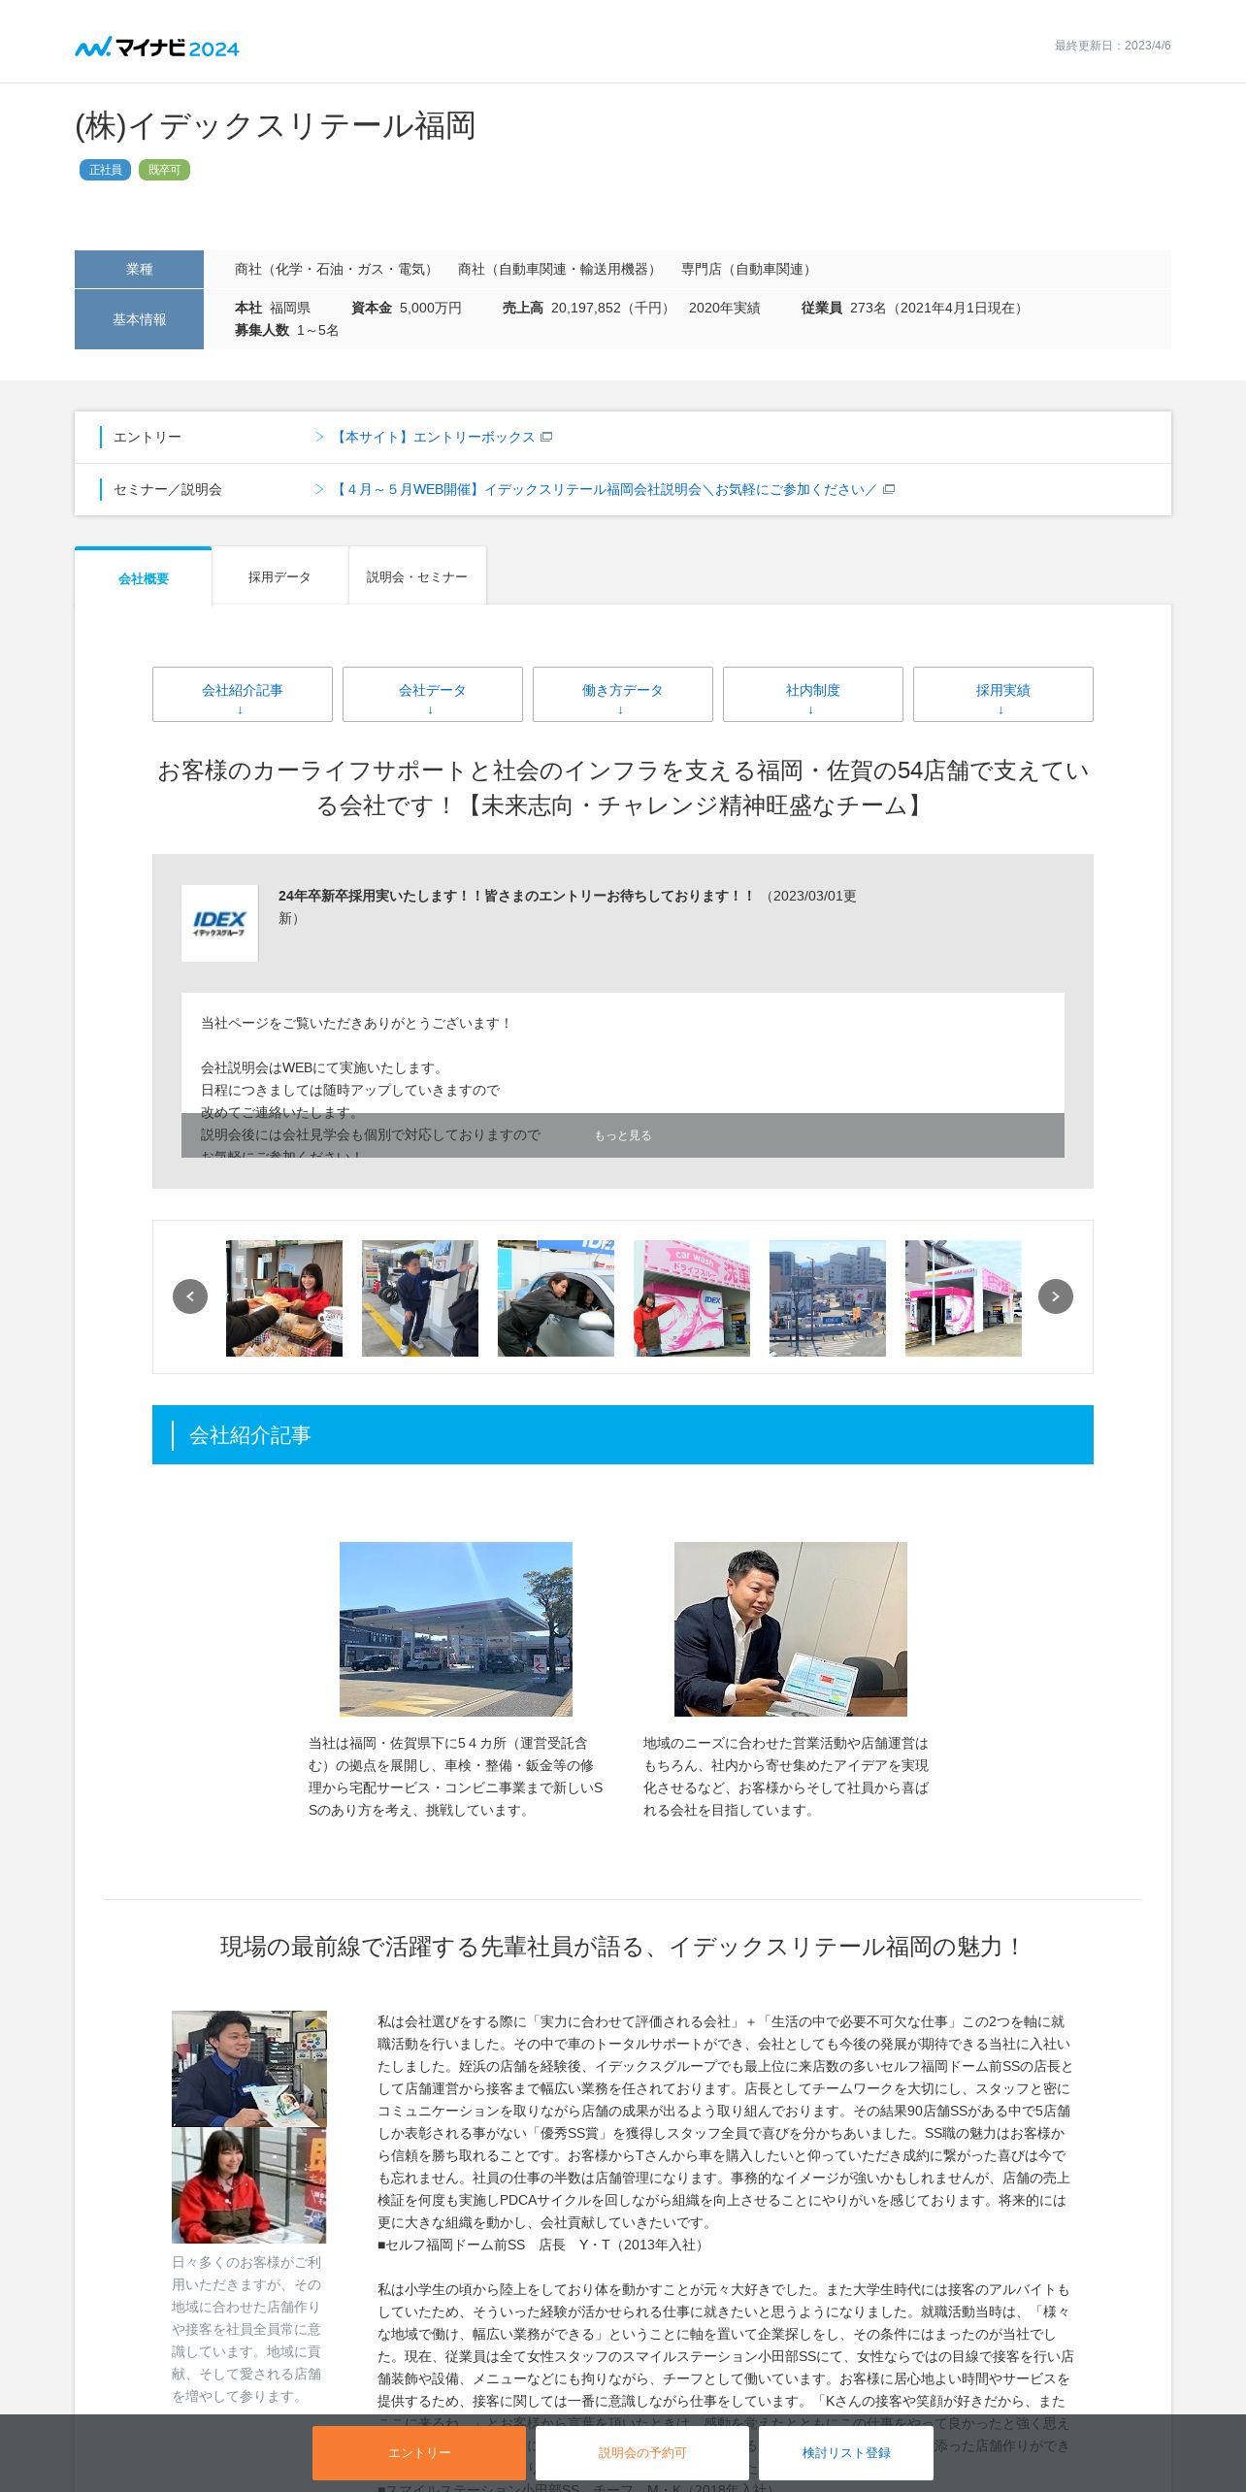1246x2492 pixels.
Task: Switch to the 説明会・セミナー tab
Action: [x=417, y=576]
